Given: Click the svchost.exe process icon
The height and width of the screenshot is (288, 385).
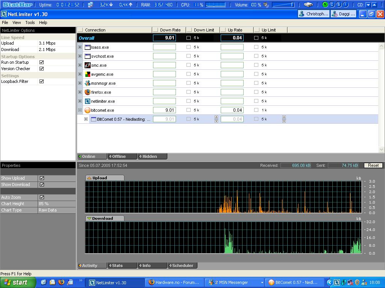Looking at the screenshot, I should 87,56.
